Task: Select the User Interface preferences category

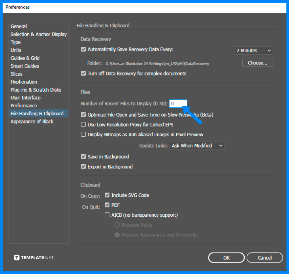Action: coord(25,97)
